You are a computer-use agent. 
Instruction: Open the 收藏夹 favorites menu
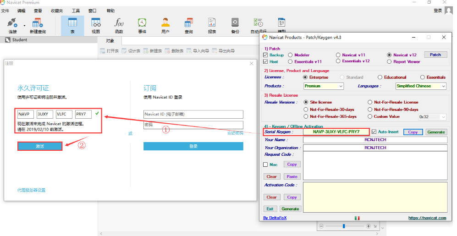tap(57, 11)
